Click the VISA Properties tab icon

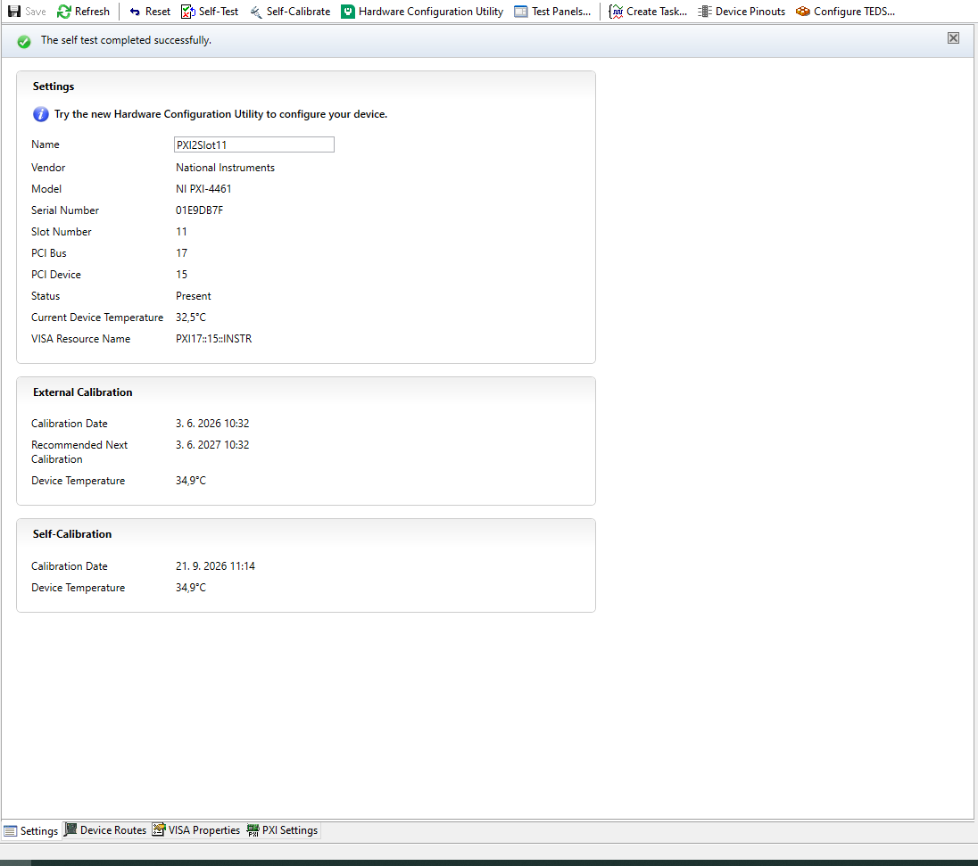tap(159, 829)
